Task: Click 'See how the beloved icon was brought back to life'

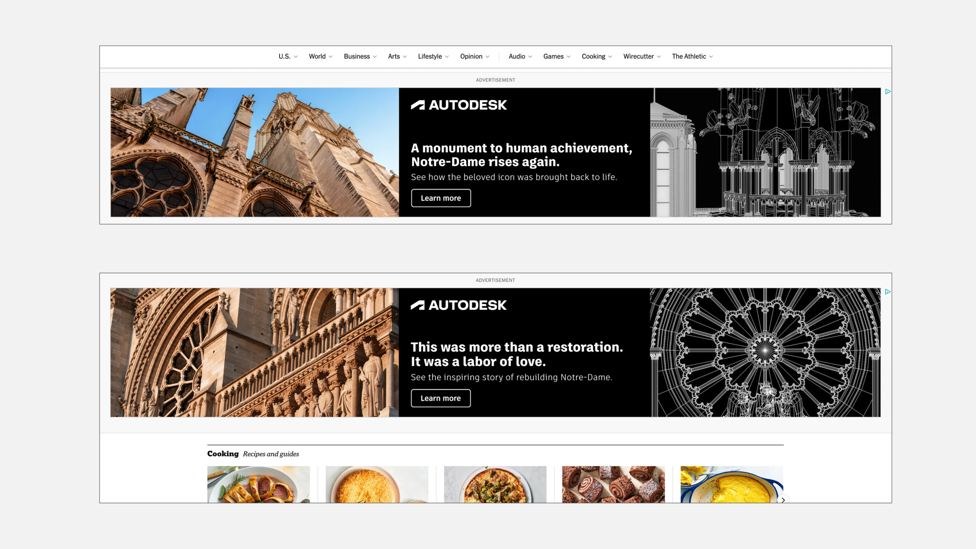Action: pyautogui.click(x=514, y=177)
